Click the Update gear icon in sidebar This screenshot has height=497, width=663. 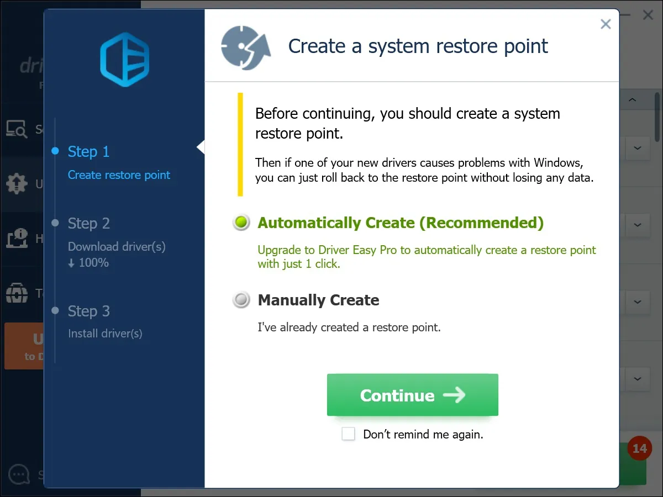[17, 183]
